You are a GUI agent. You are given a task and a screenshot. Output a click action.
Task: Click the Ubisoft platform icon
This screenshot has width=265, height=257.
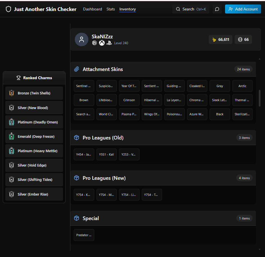tap(95, 43)
